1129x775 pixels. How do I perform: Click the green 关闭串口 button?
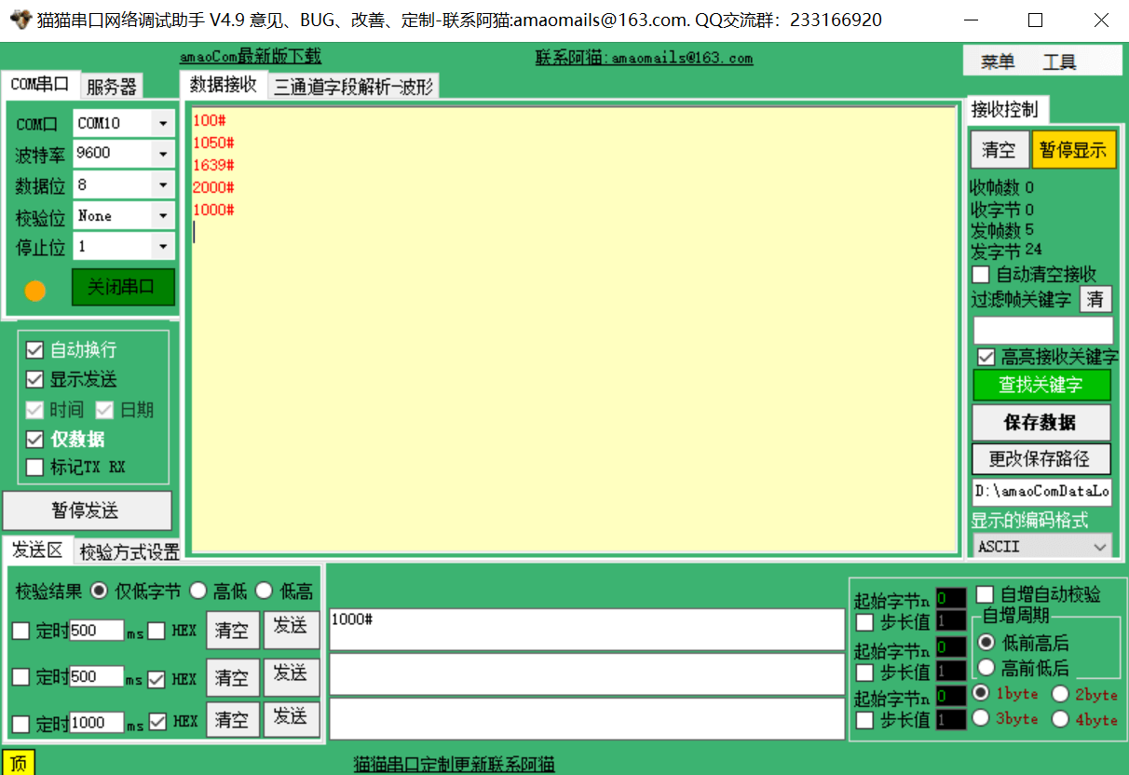[123, 287]
